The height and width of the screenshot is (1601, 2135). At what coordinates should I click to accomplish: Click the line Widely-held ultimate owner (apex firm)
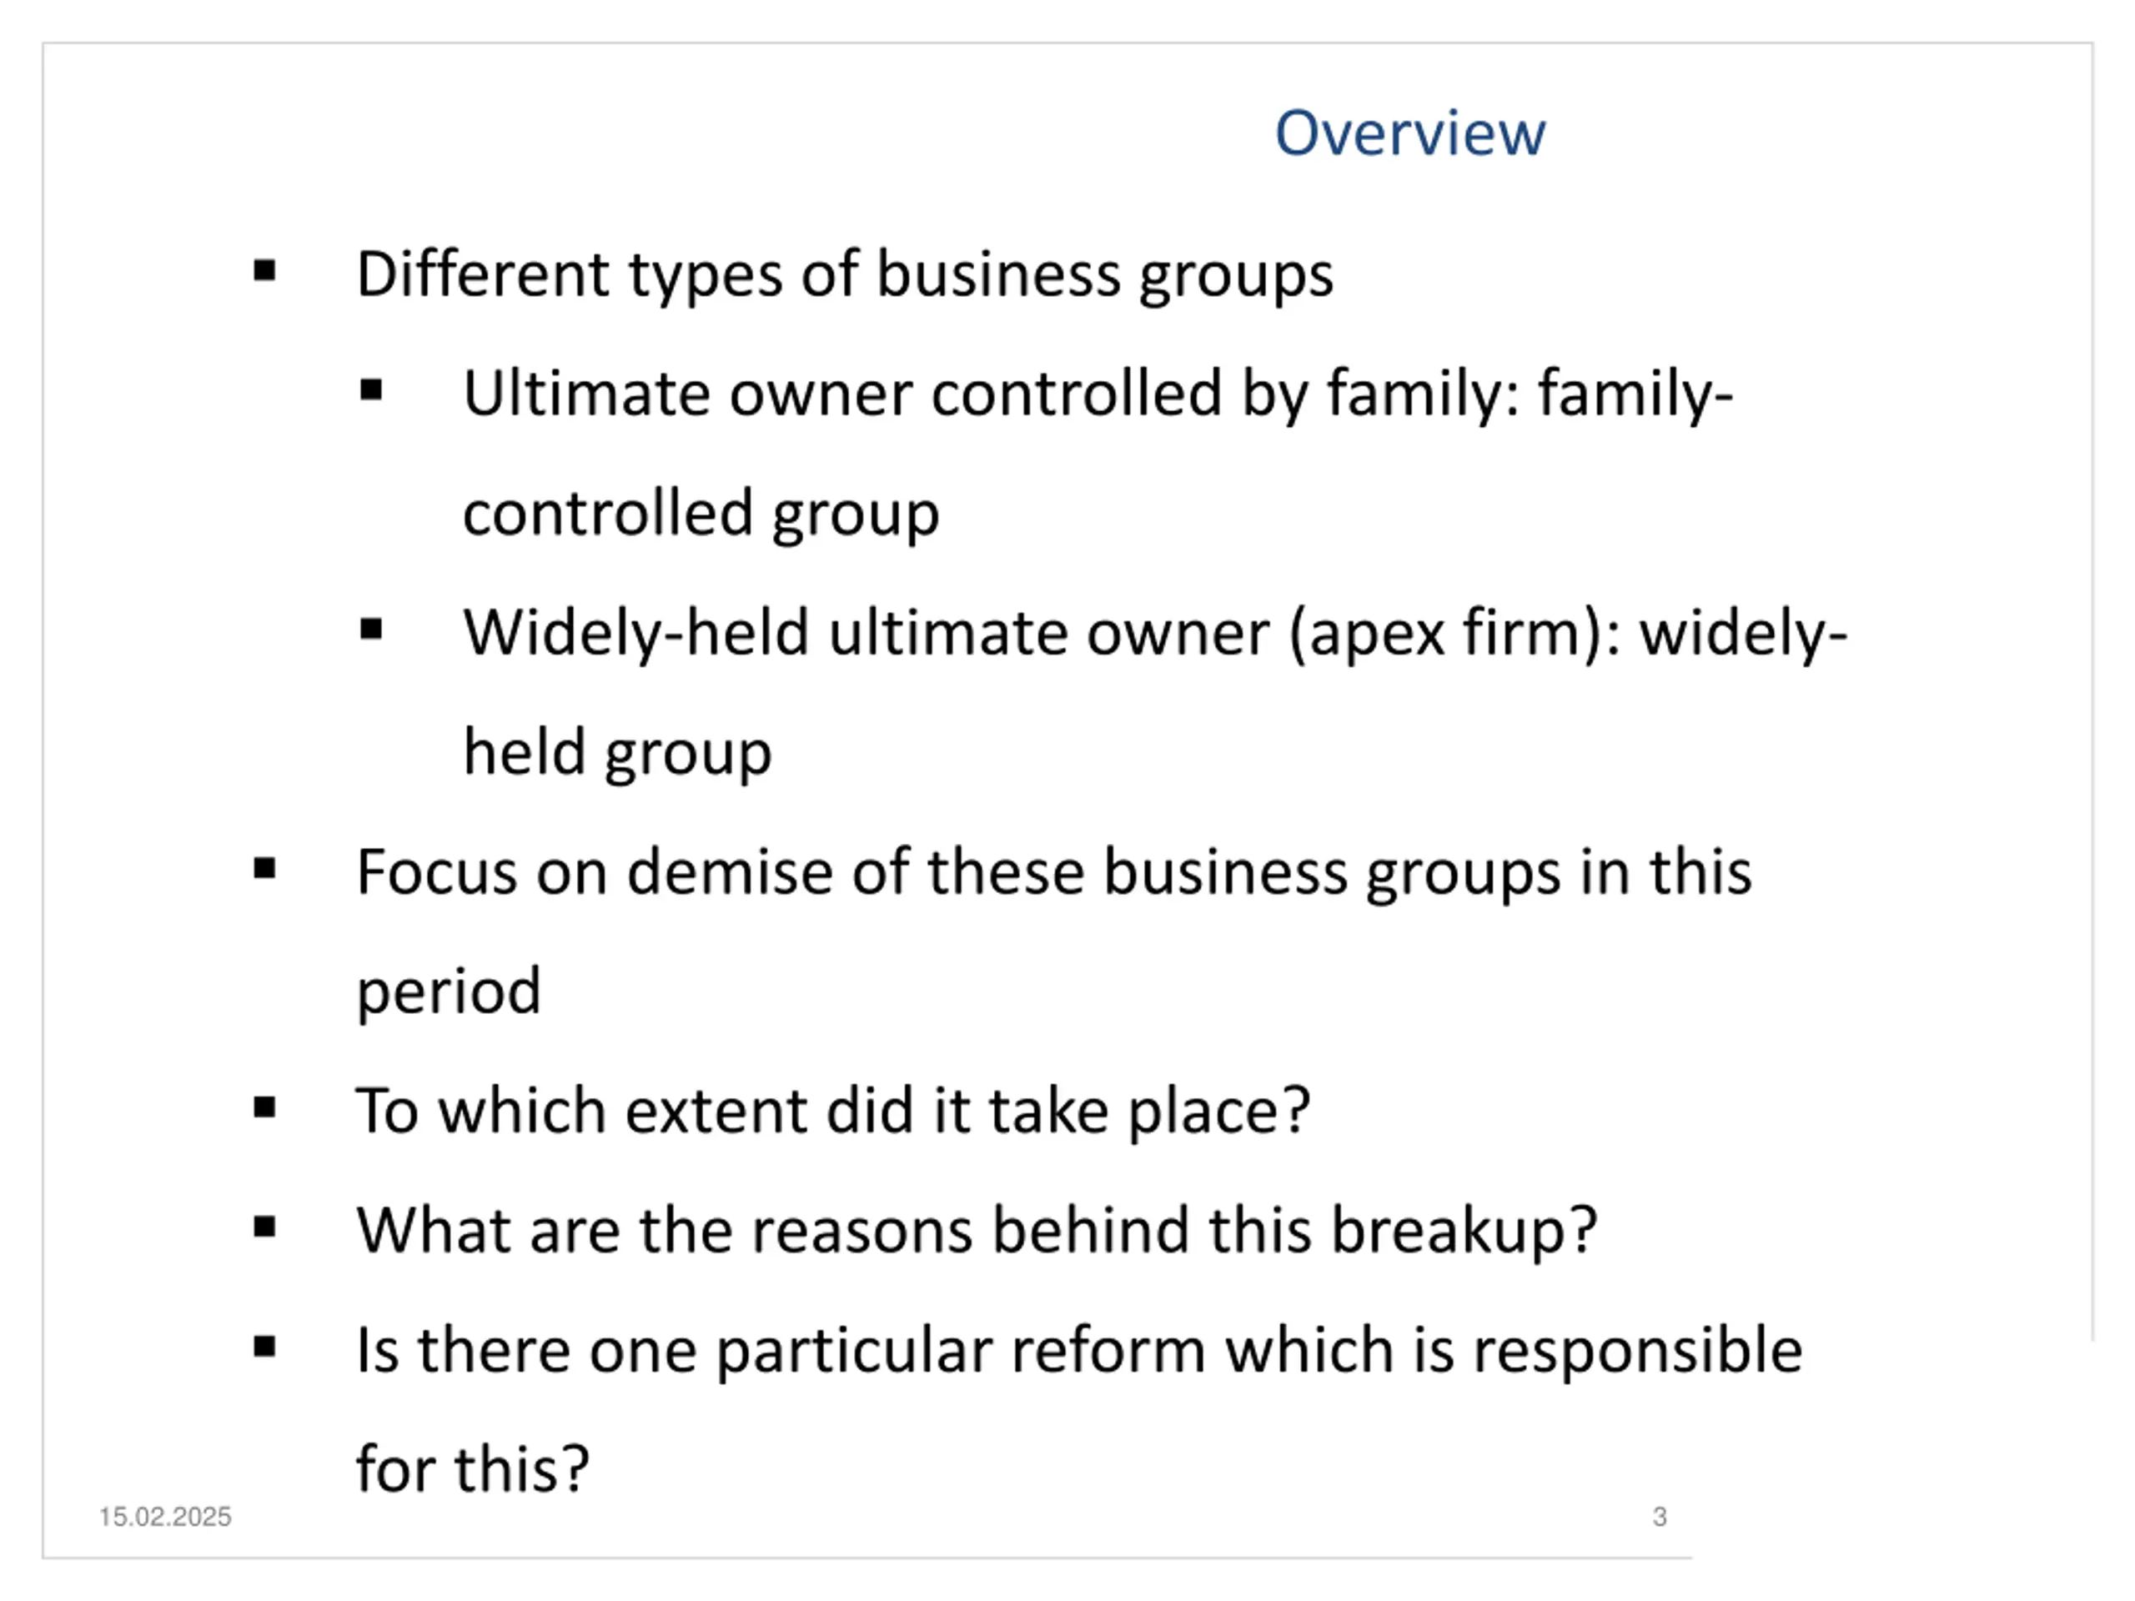click(1154, 634)
